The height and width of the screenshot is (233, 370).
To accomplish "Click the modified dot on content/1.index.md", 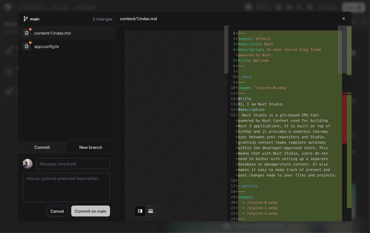I will 30,29.
